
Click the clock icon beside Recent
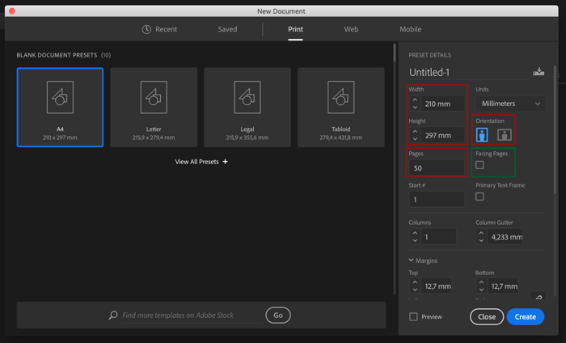coord(146,29)
